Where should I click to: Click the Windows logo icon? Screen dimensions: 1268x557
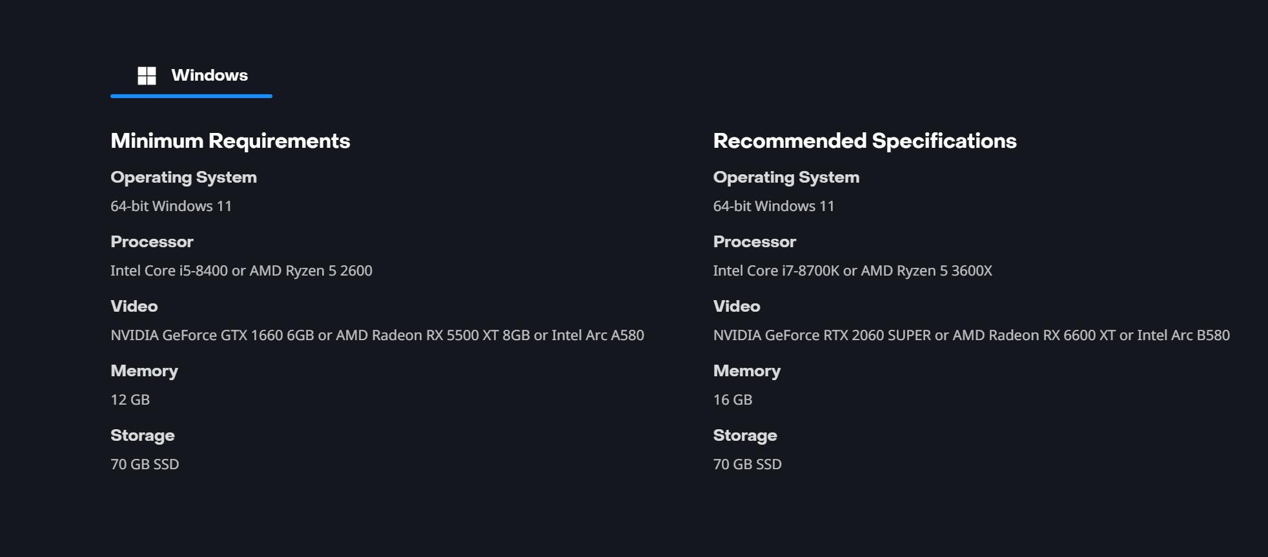[147, 76]
